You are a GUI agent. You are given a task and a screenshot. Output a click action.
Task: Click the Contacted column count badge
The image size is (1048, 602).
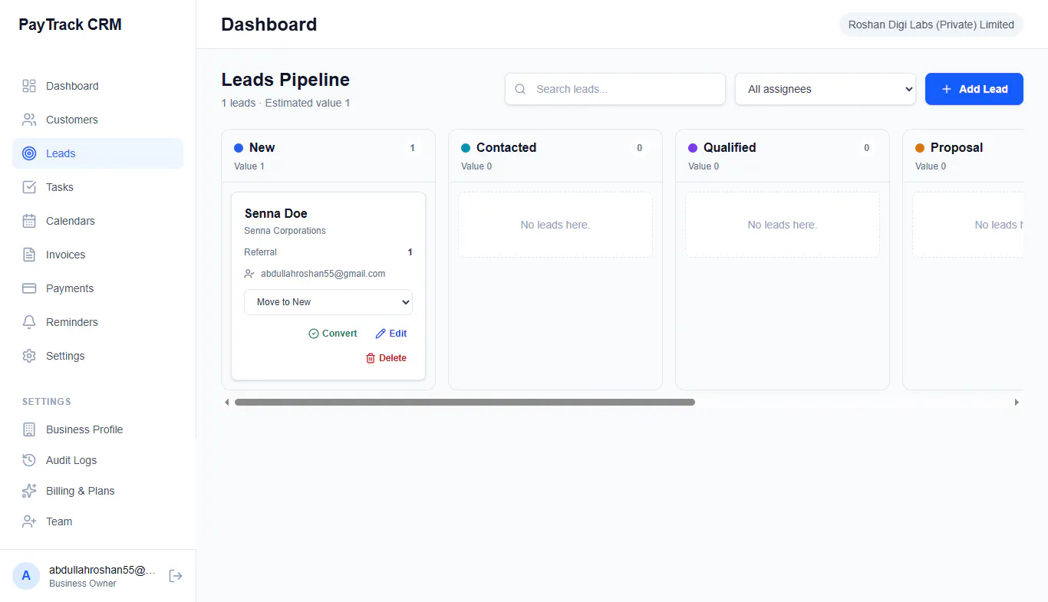point(639,148)
